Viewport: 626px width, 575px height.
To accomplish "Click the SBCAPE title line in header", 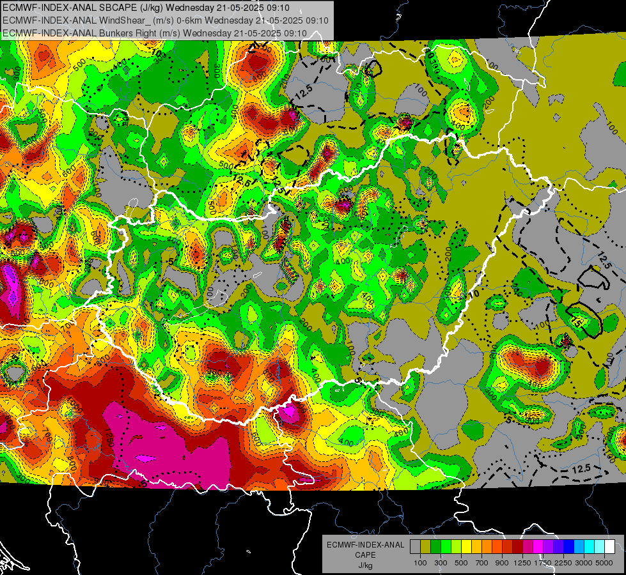I will point(146,8).
